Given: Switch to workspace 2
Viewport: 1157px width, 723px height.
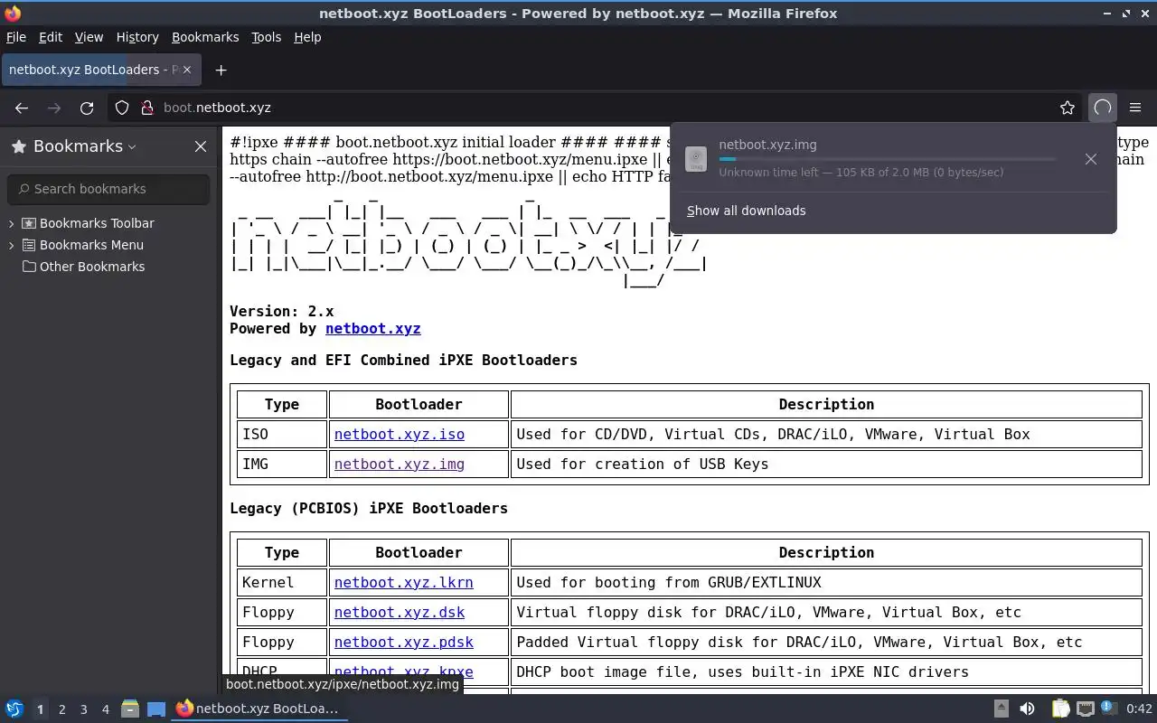Looking at the screenshot, I should click(61, 709).
